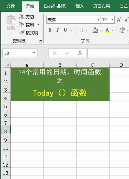Select column D header
This screenshot has height=179, width=129.
click(x=119, y=65)
